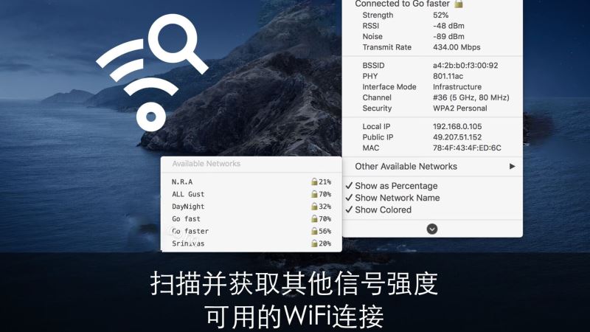Click the Public IP address value

pos(457,137)
